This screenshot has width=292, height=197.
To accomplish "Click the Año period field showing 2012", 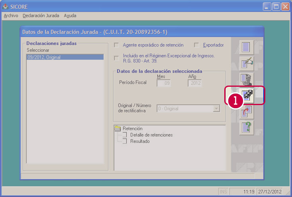I will pos(194,83).
